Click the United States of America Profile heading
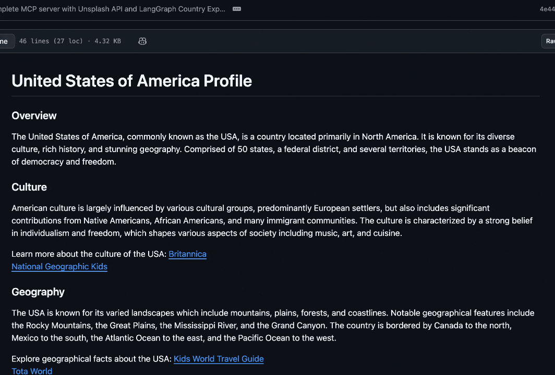555x375 pixels. point(131,81)
